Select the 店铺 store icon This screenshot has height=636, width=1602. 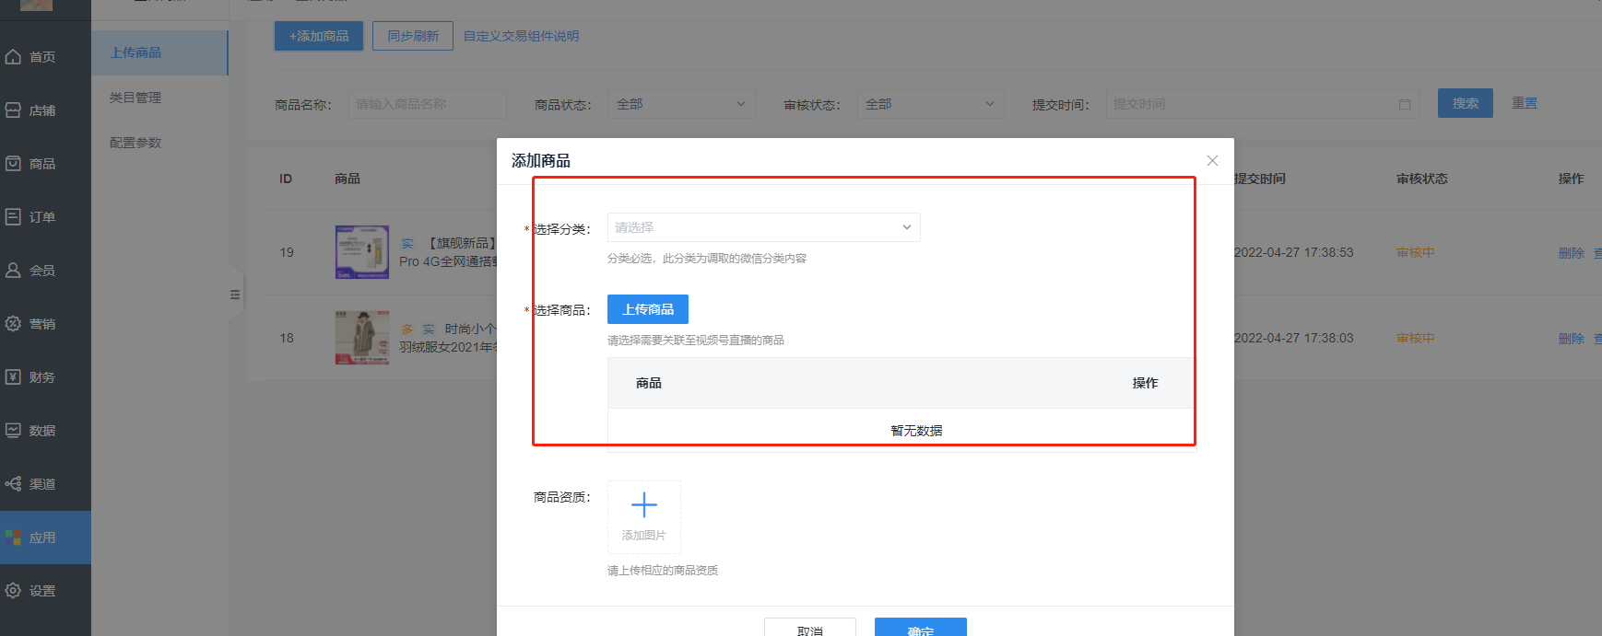(13, 110)
